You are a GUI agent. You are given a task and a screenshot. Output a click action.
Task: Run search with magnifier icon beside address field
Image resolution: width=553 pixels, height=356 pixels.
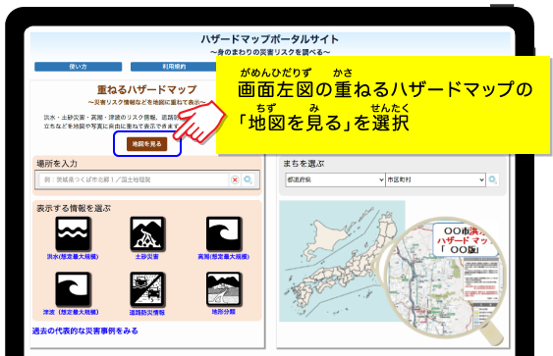[x=249, y=179]
